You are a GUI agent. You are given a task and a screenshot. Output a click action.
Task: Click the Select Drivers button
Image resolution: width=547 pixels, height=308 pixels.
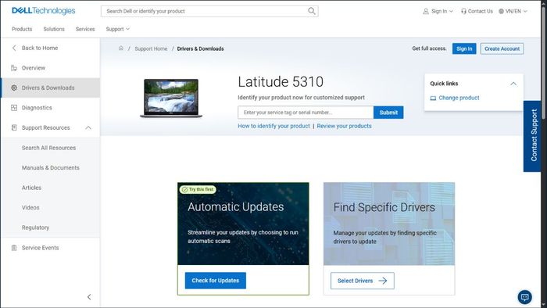point(362,281)
